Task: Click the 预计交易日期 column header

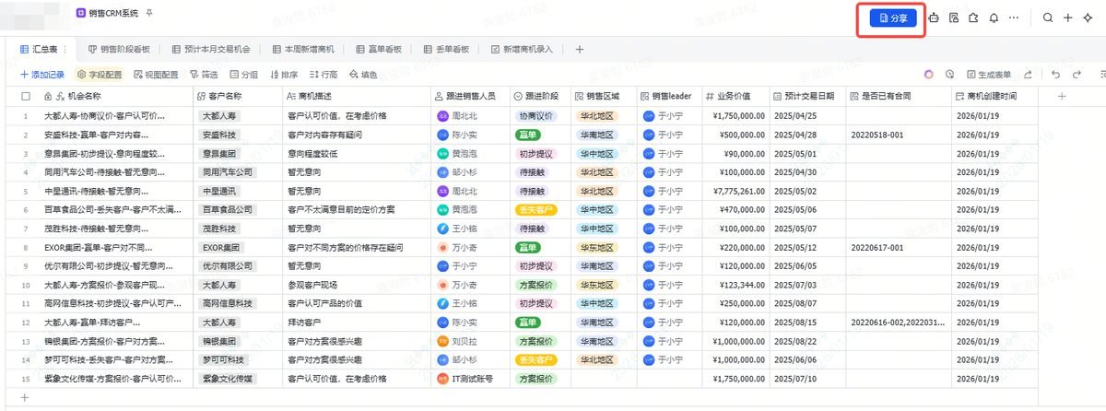Action: pyautogui.click(x=806, y=96)
